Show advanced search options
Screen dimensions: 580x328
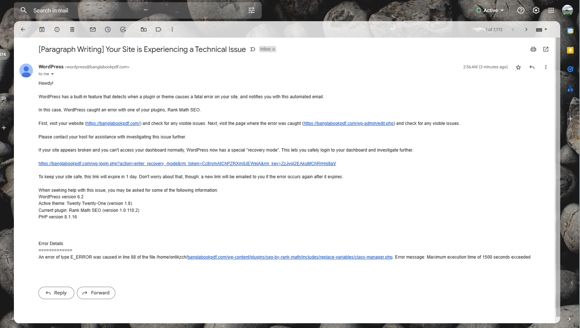tap(251, 11)
